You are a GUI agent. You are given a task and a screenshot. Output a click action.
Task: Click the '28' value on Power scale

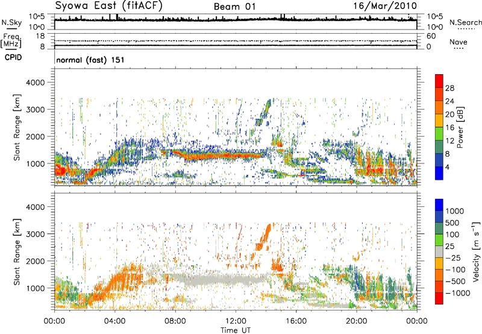click(x=449, y=88)
